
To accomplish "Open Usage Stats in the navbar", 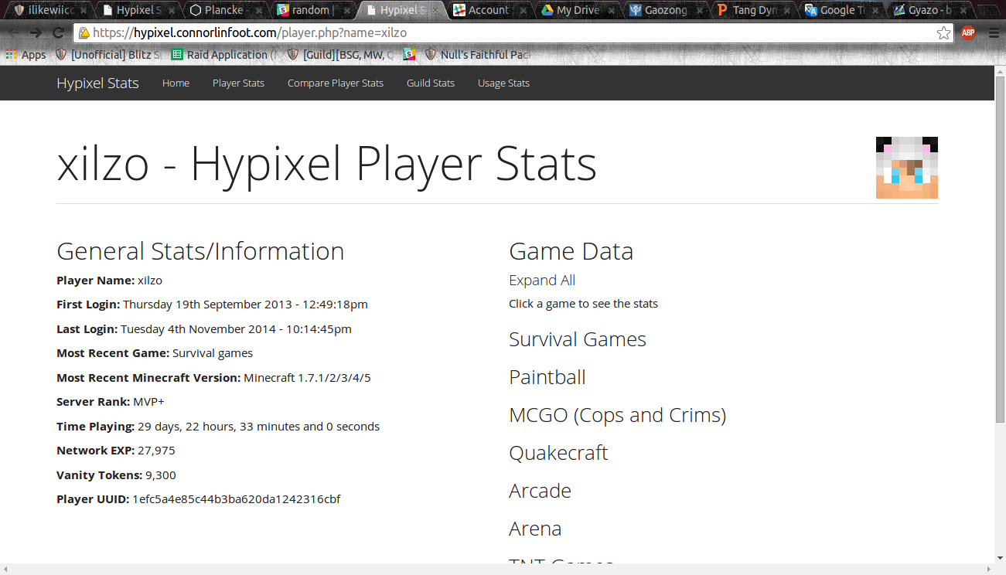I will [x=503, y=83].
